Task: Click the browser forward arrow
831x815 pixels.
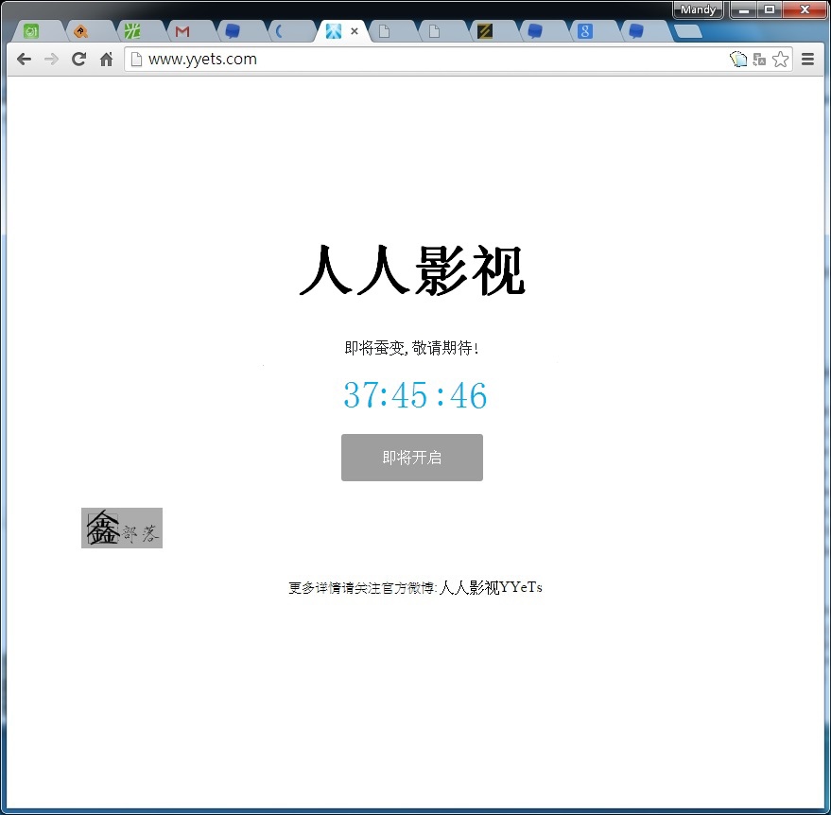Action: coord(51,60)
